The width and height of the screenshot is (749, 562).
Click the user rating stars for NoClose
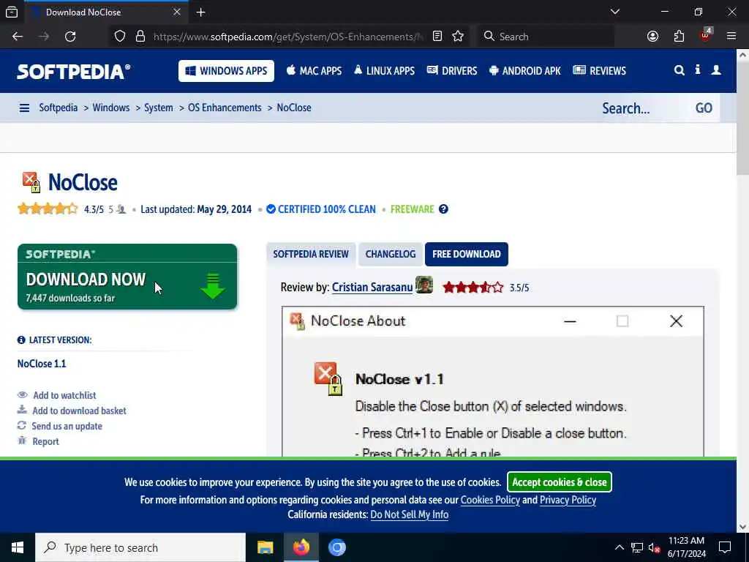coord(48,209)
